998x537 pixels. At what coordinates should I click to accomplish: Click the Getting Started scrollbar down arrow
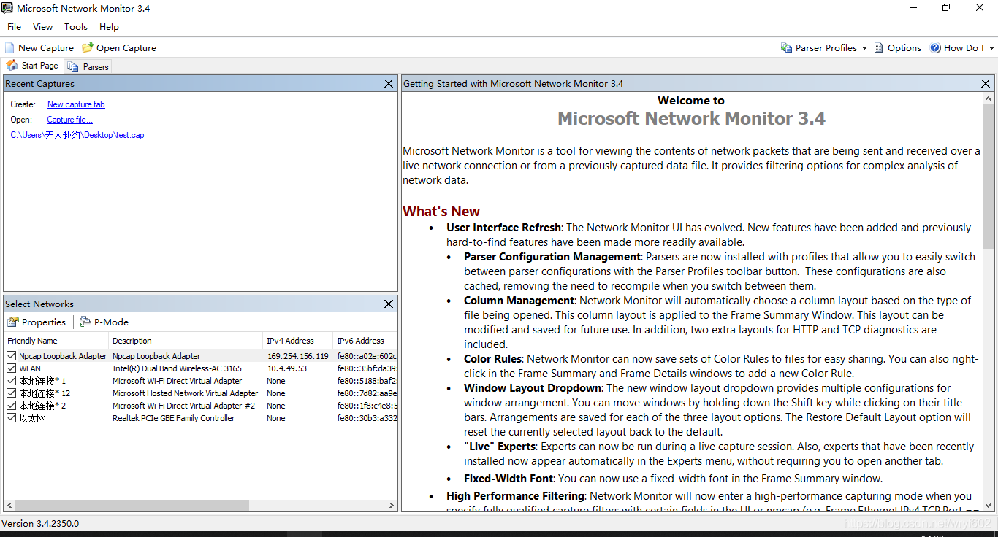989,505
